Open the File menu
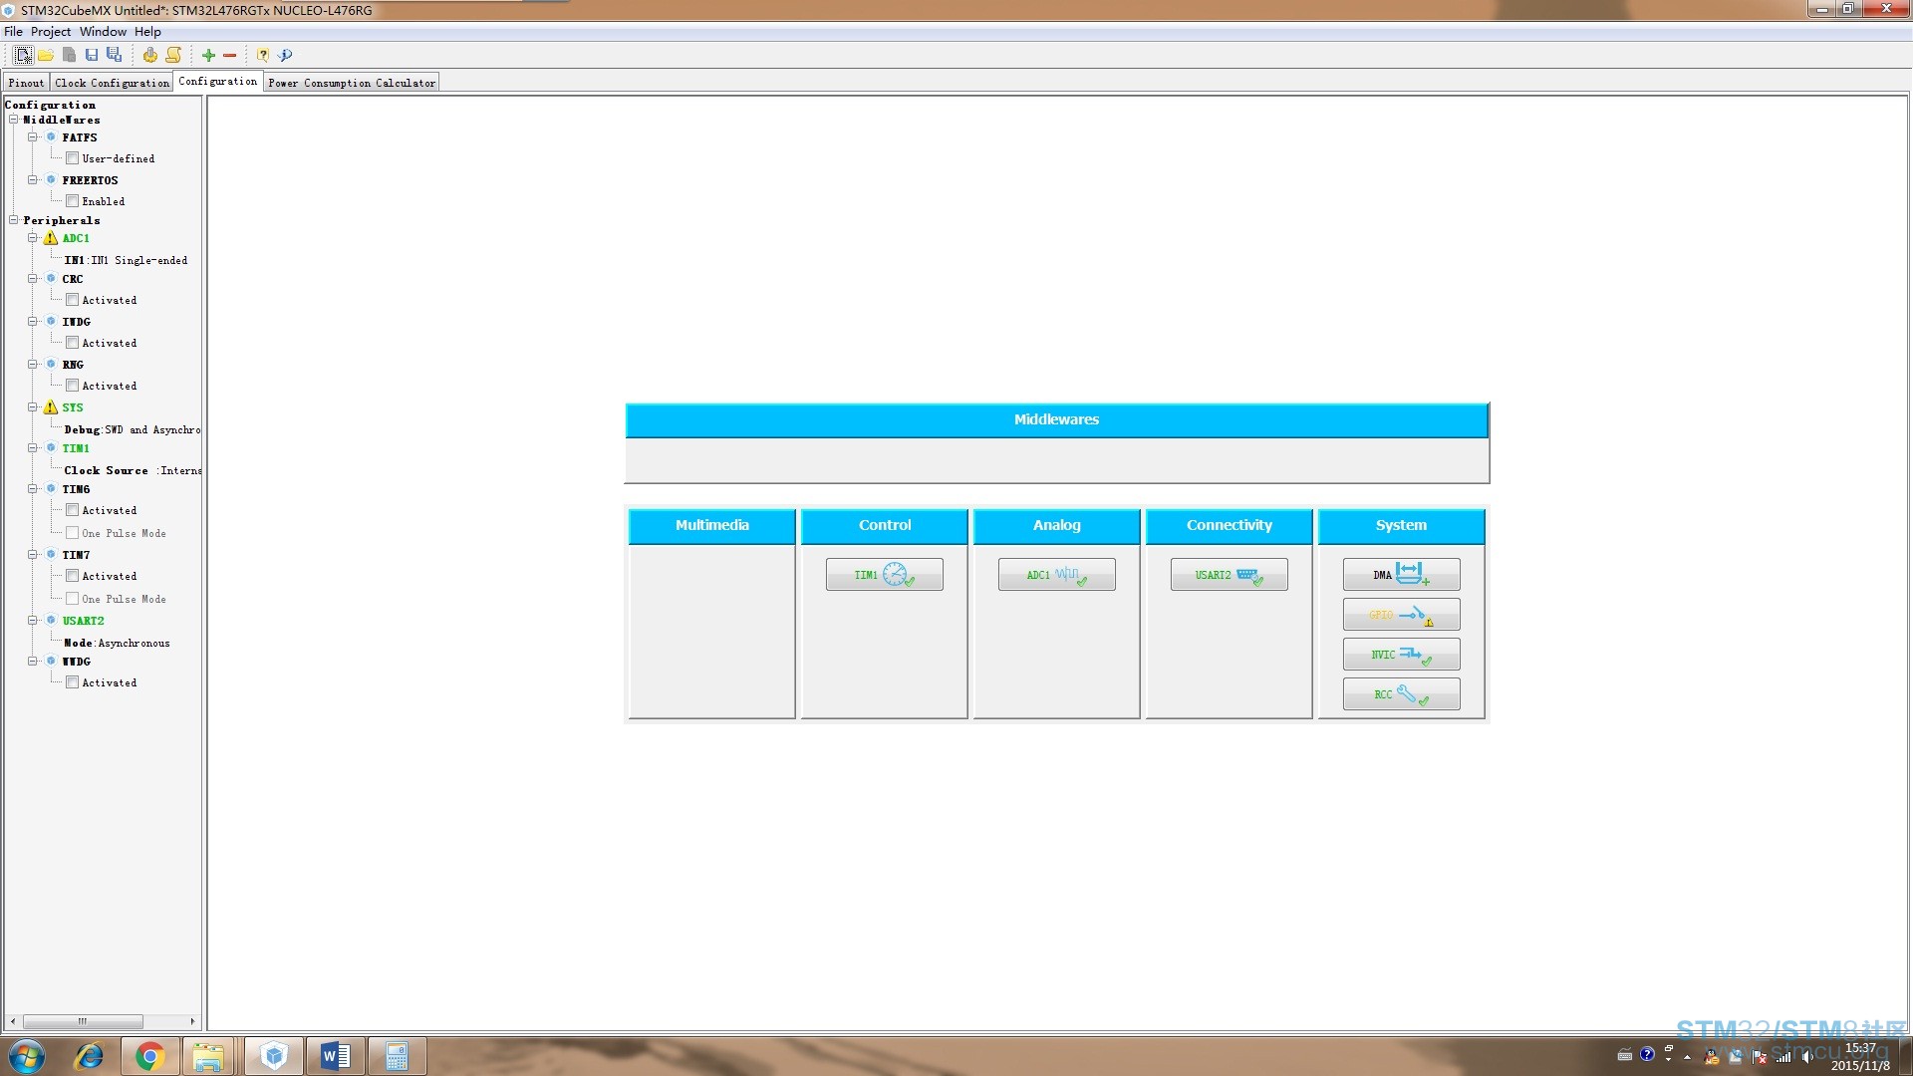 click(x=13, y=32)
